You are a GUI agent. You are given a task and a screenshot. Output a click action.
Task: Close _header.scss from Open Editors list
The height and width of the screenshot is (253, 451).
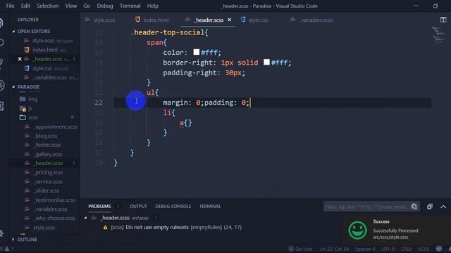(x=20, y=59)
